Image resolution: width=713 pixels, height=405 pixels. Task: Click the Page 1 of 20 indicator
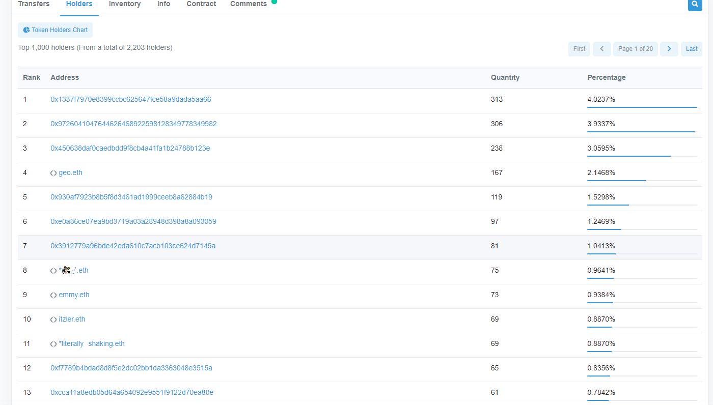(635, 49)
